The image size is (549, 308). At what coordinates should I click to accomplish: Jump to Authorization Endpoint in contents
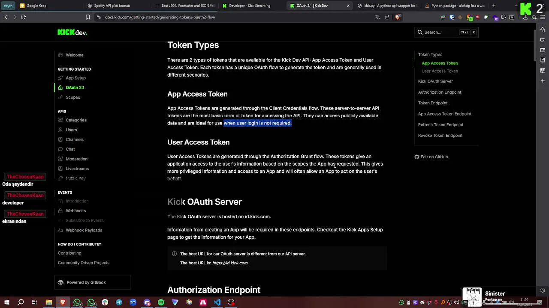pos(440,92)
